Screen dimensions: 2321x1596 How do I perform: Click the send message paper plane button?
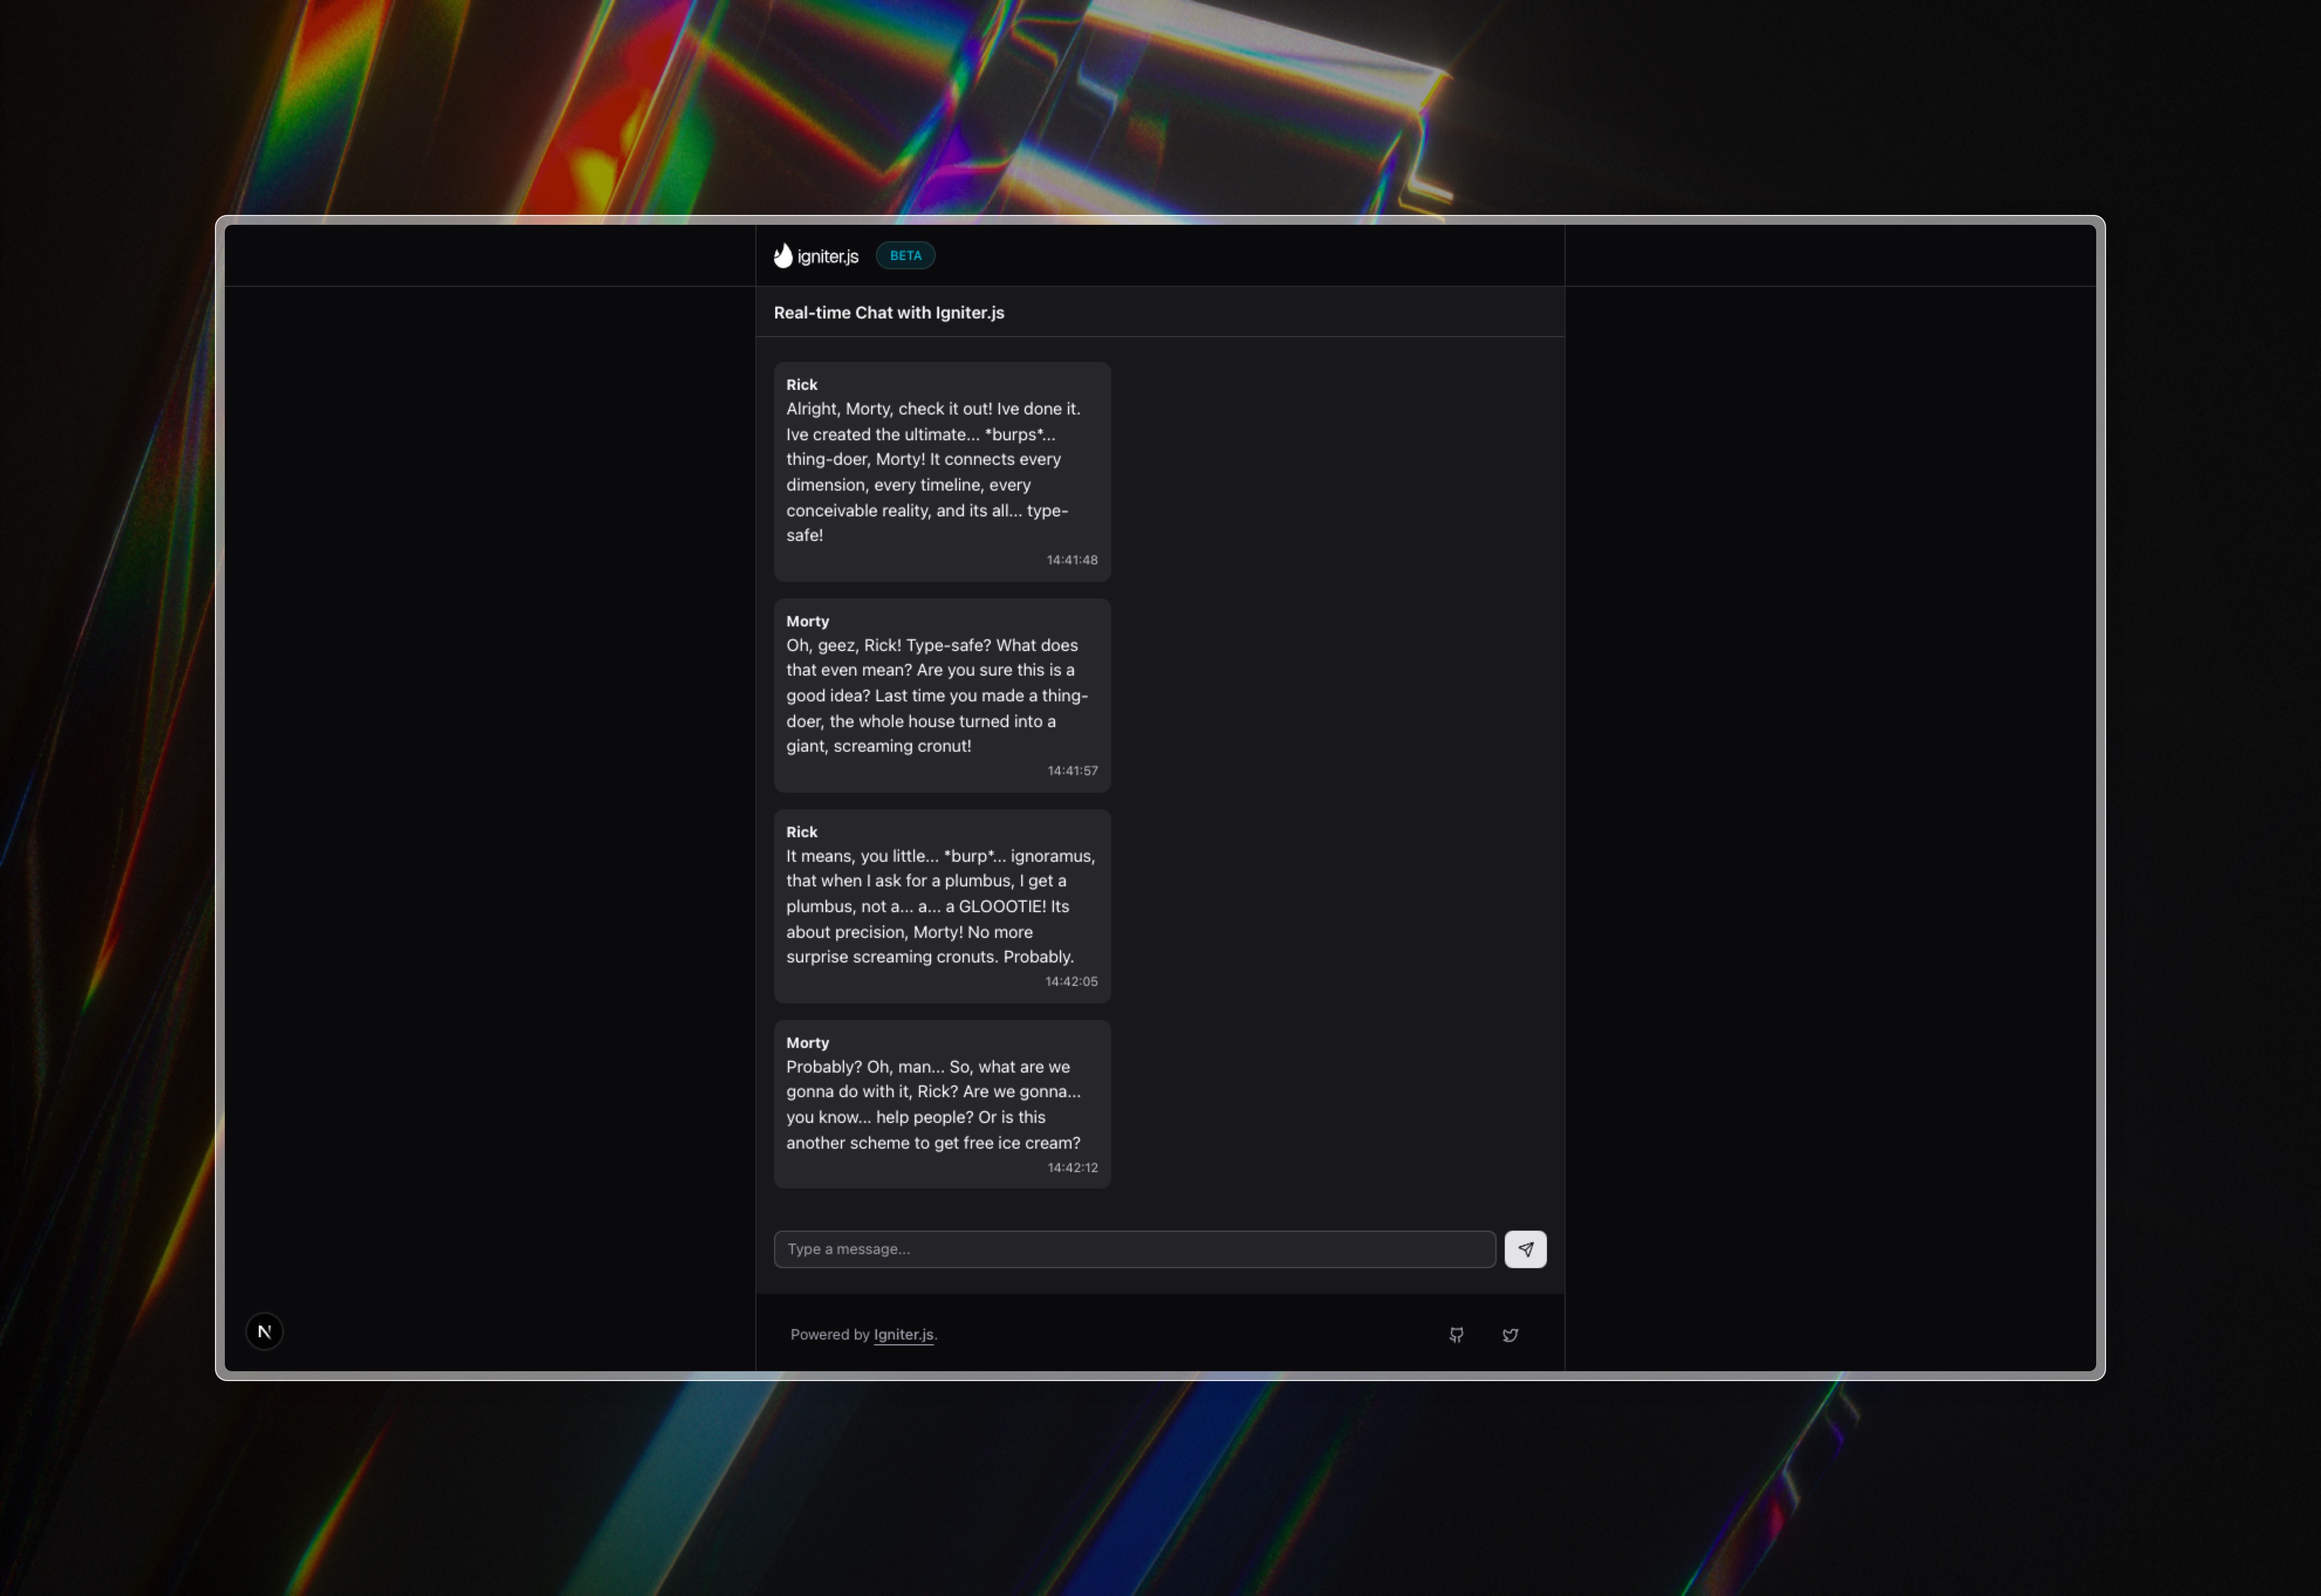pos(1525,1249)
